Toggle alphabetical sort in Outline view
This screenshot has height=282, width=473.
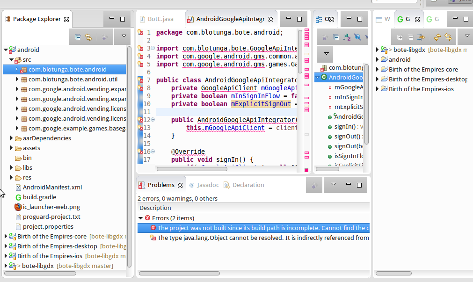point(347,37)
